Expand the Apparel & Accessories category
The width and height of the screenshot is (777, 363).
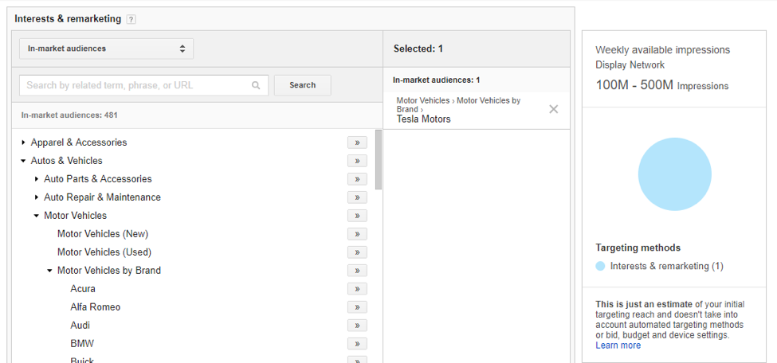[x=24, y=142]
